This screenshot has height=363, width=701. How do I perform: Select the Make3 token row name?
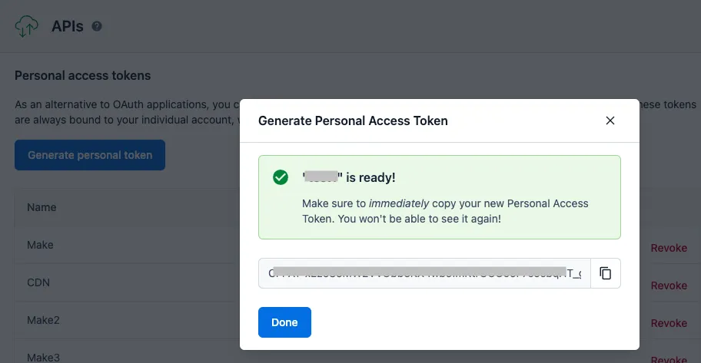click(43, 357)
